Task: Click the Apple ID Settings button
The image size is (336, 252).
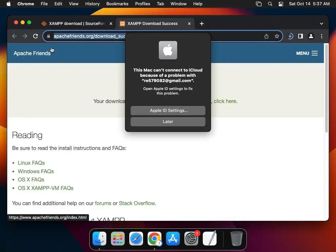Action: pyautogui.click(x=168, y=111)
